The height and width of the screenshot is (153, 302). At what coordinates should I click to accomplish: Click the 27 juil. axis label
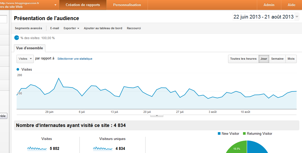tap(180, 112)
